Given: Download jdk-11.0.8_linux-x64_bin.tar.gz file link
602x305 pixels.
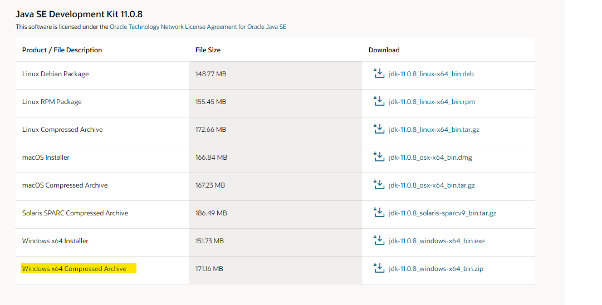Looking at the screenshot, I should pyautogui.click(x=434, y=130).
